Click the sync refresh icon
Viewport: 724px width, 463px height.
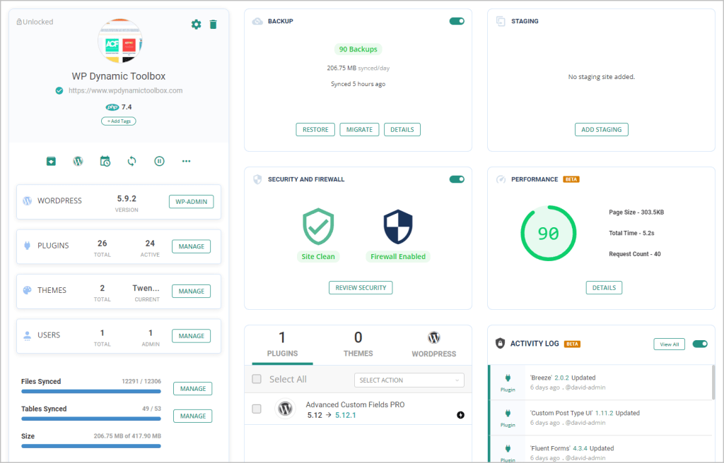point(132,161)
